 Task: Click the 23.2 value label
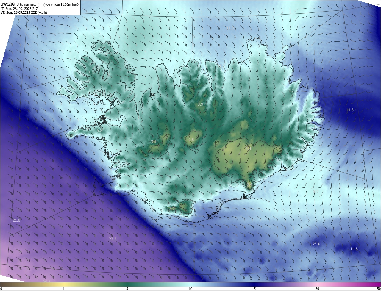click(x=113, y=239)
